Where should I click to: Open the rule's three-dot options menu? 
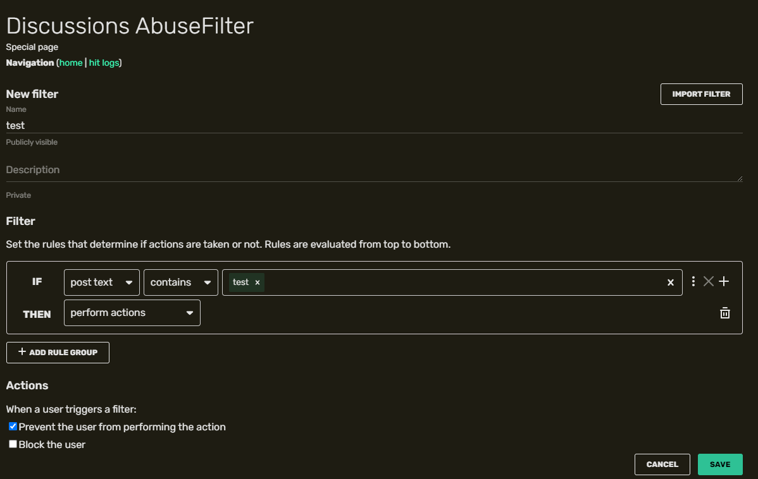point(693,282)
